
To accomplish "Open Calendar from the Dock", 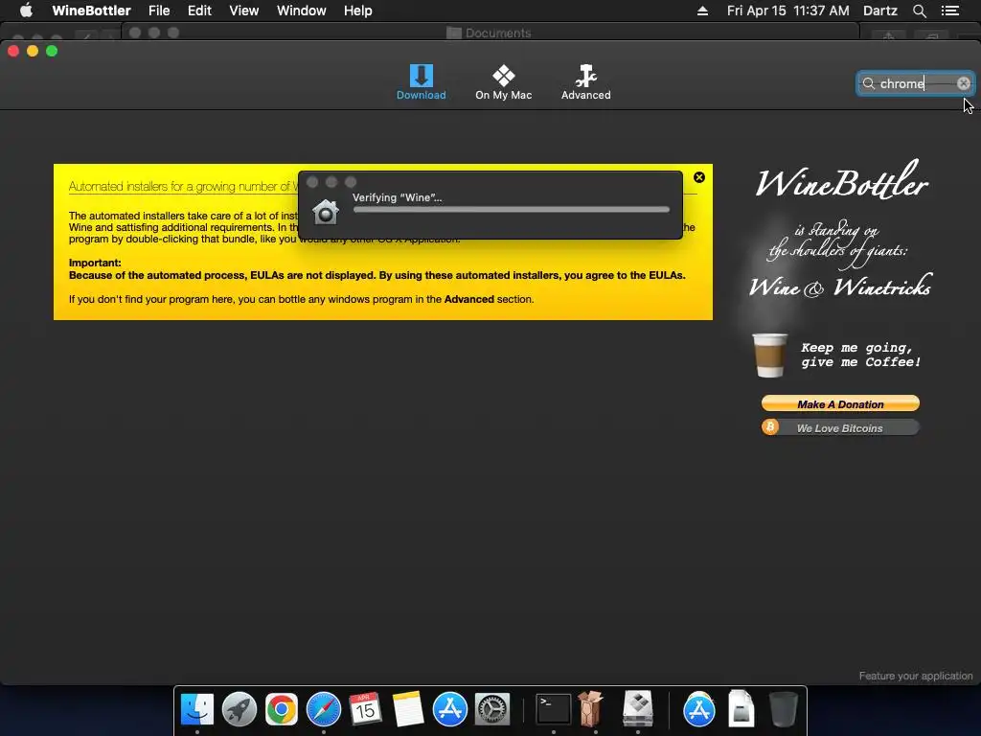I will [365, 709].
